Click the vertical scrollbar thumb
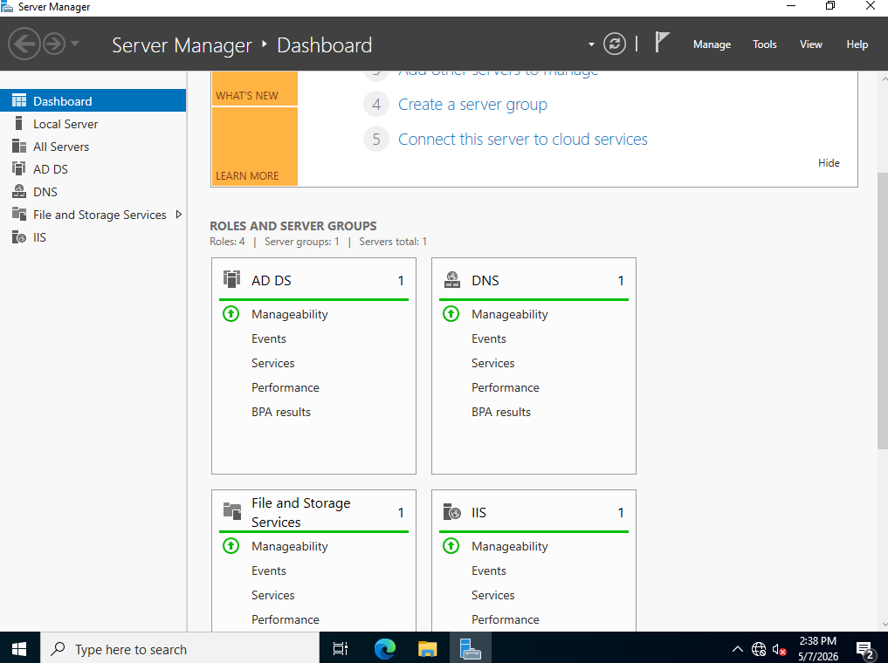Image resolution: width=888 pixels, height=663 pixels. click(x=883, y=311)
